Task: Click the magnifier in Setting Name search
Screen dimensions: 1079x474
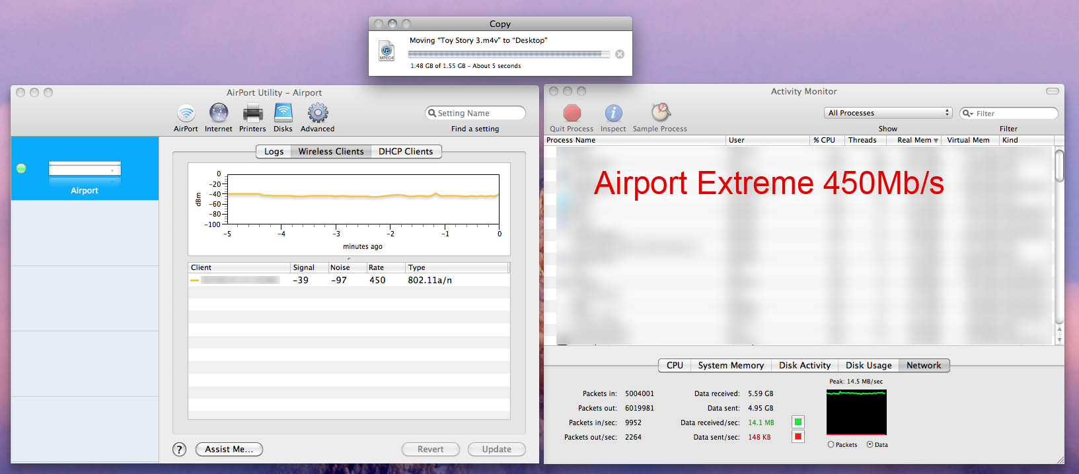Action: pyautogui.click(x=432, y=113)
